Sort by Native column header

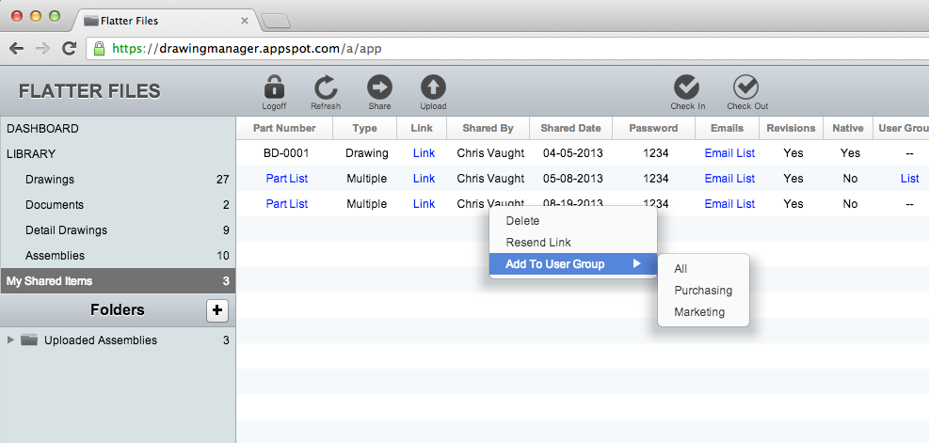tap(848, 128)
